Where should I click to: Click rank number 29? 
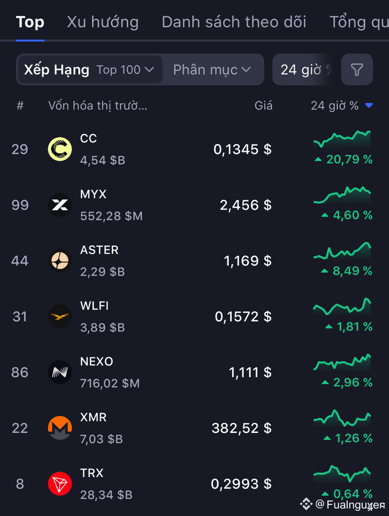[x=20, y=149]
